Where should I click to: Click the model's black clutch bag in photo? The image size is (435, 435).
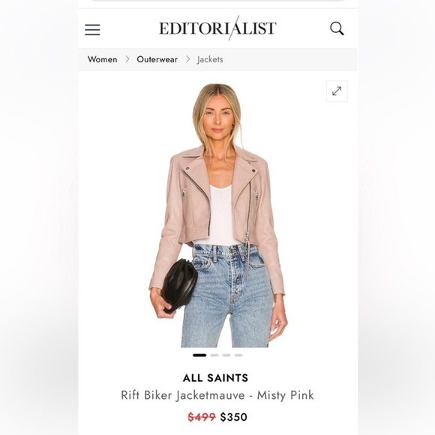179,284
